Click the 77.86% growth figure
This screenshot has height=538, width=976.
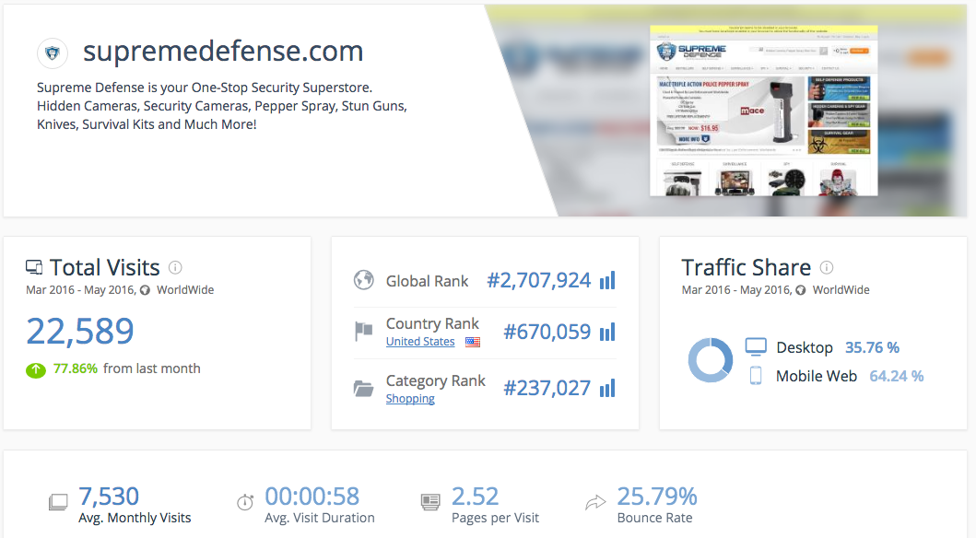(76, 368)
